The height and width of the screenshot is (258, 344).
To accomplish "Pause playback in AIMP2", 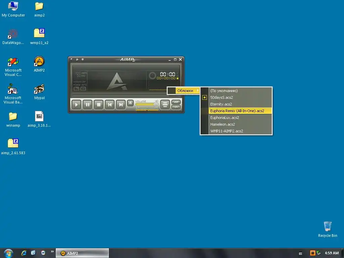I will 88,105.
